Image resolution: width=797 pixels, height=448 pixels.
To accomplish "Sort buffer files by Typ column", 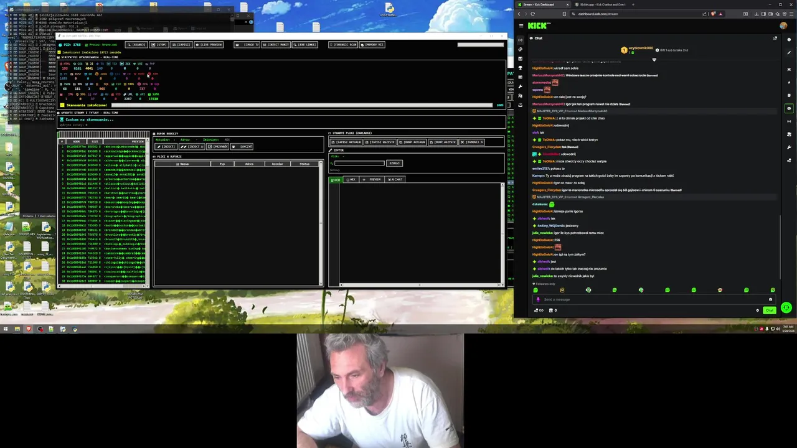I will tap(222, 164).
